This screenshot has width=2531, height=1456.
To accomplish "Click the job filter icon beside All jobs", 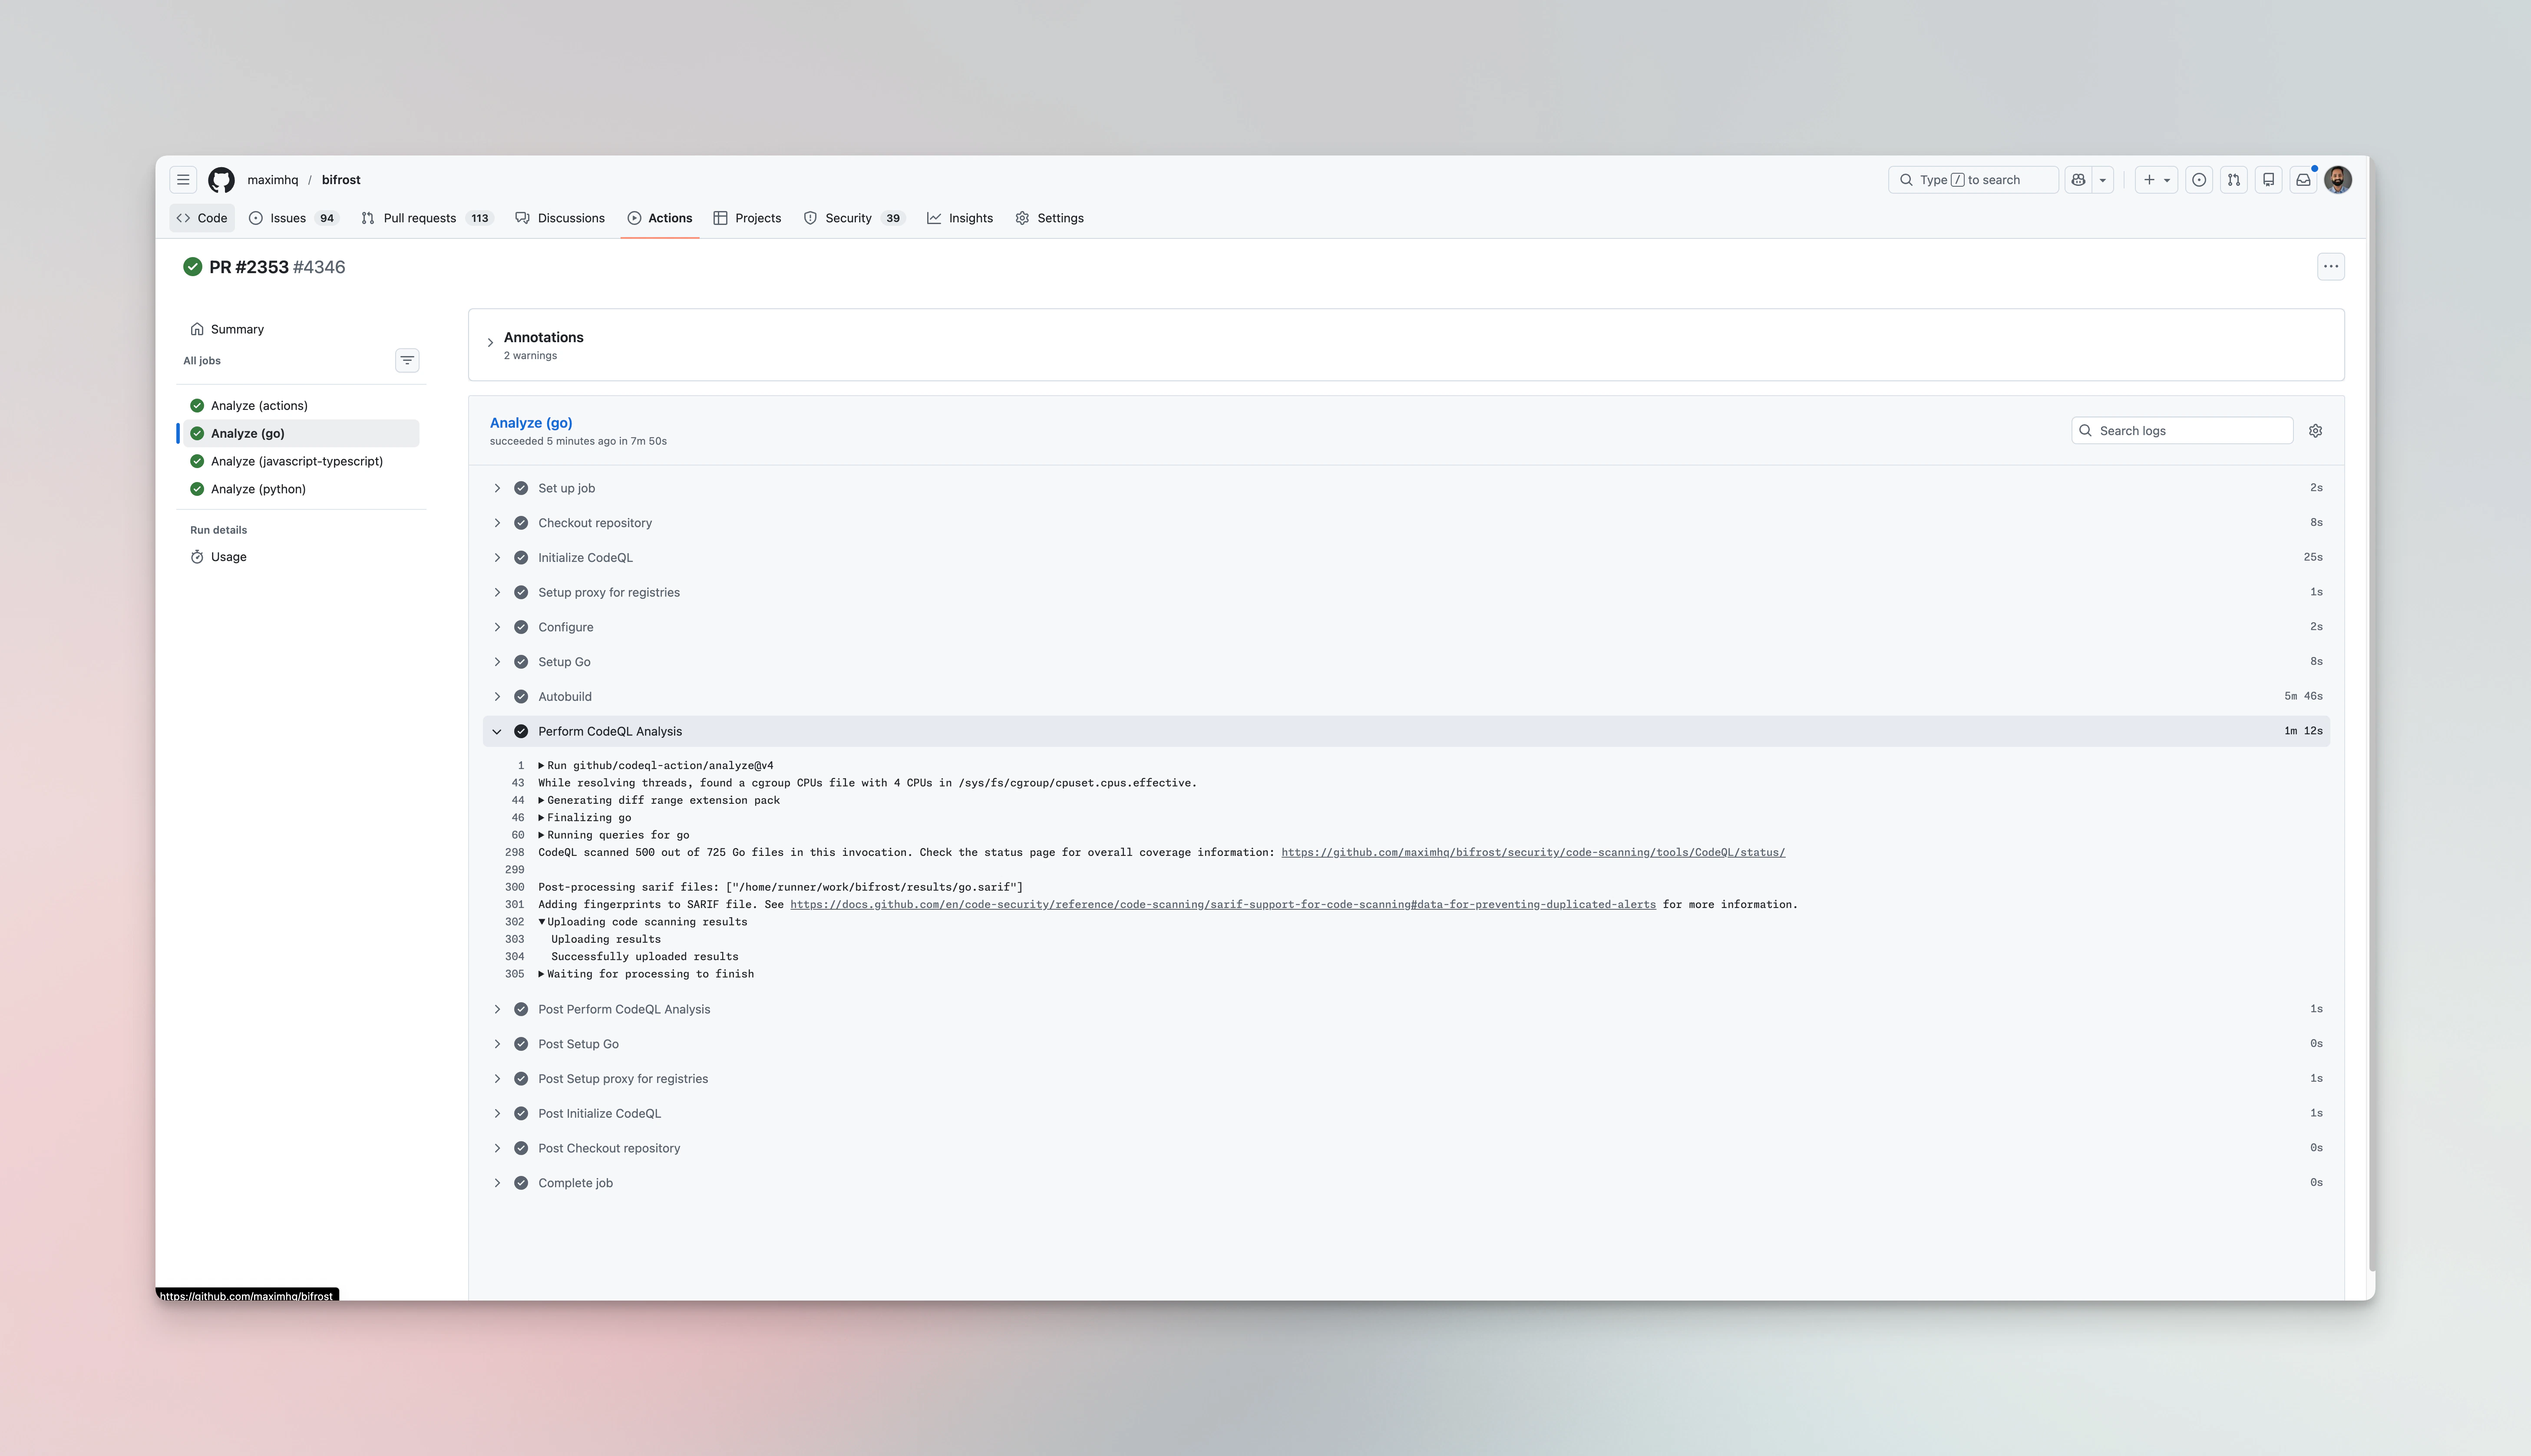I will point(407,360).
